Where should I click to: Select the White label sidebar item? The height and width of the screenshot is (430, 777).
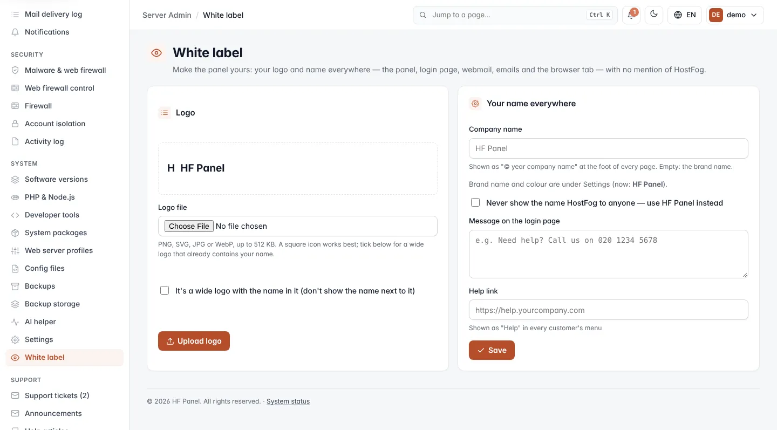(65, 357)
